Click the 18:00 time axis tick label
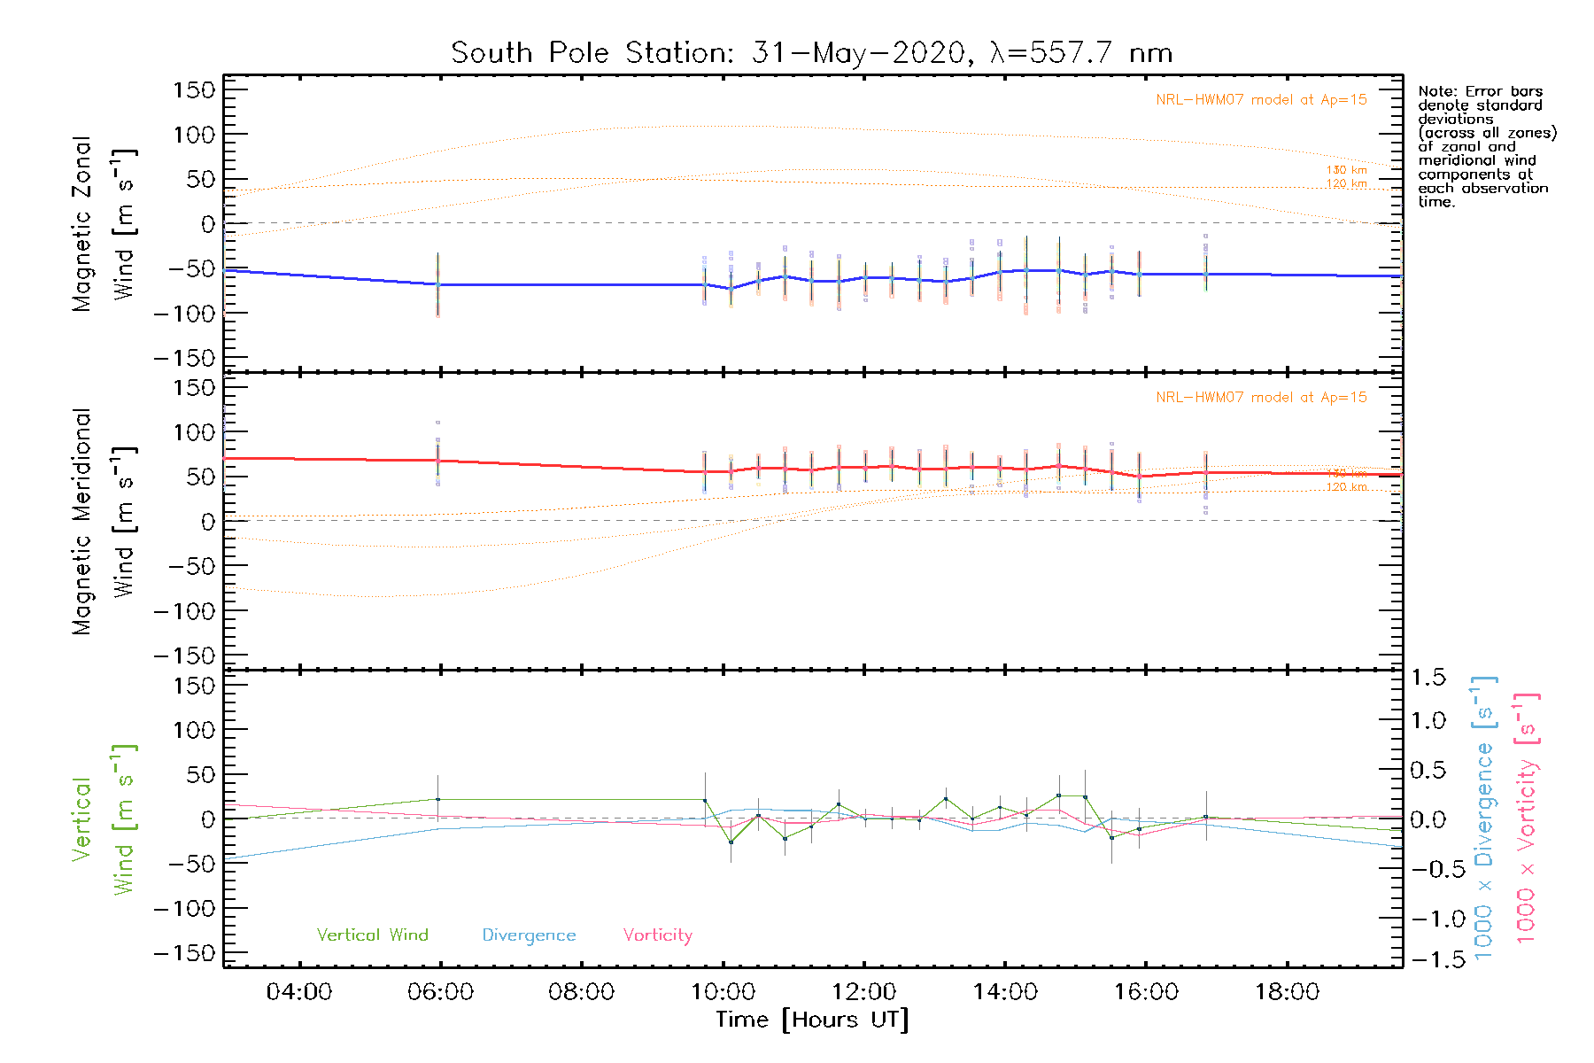This screenshot has height=1063, width=1594. tap(1287, 992)
